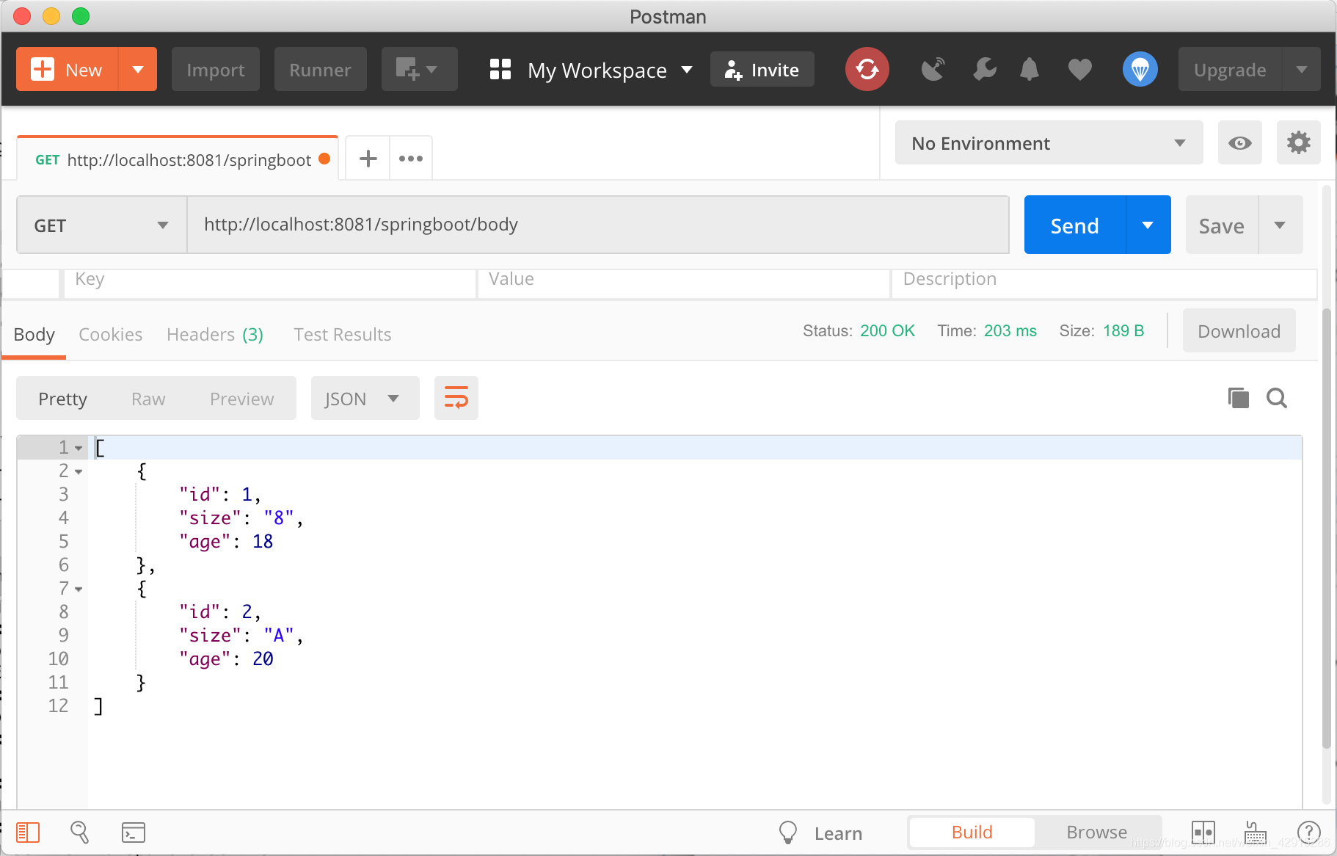The image size is (1337, 856).
Task: Click the Value parameter field
Action: pyautogui.click(x=684, y=283)
